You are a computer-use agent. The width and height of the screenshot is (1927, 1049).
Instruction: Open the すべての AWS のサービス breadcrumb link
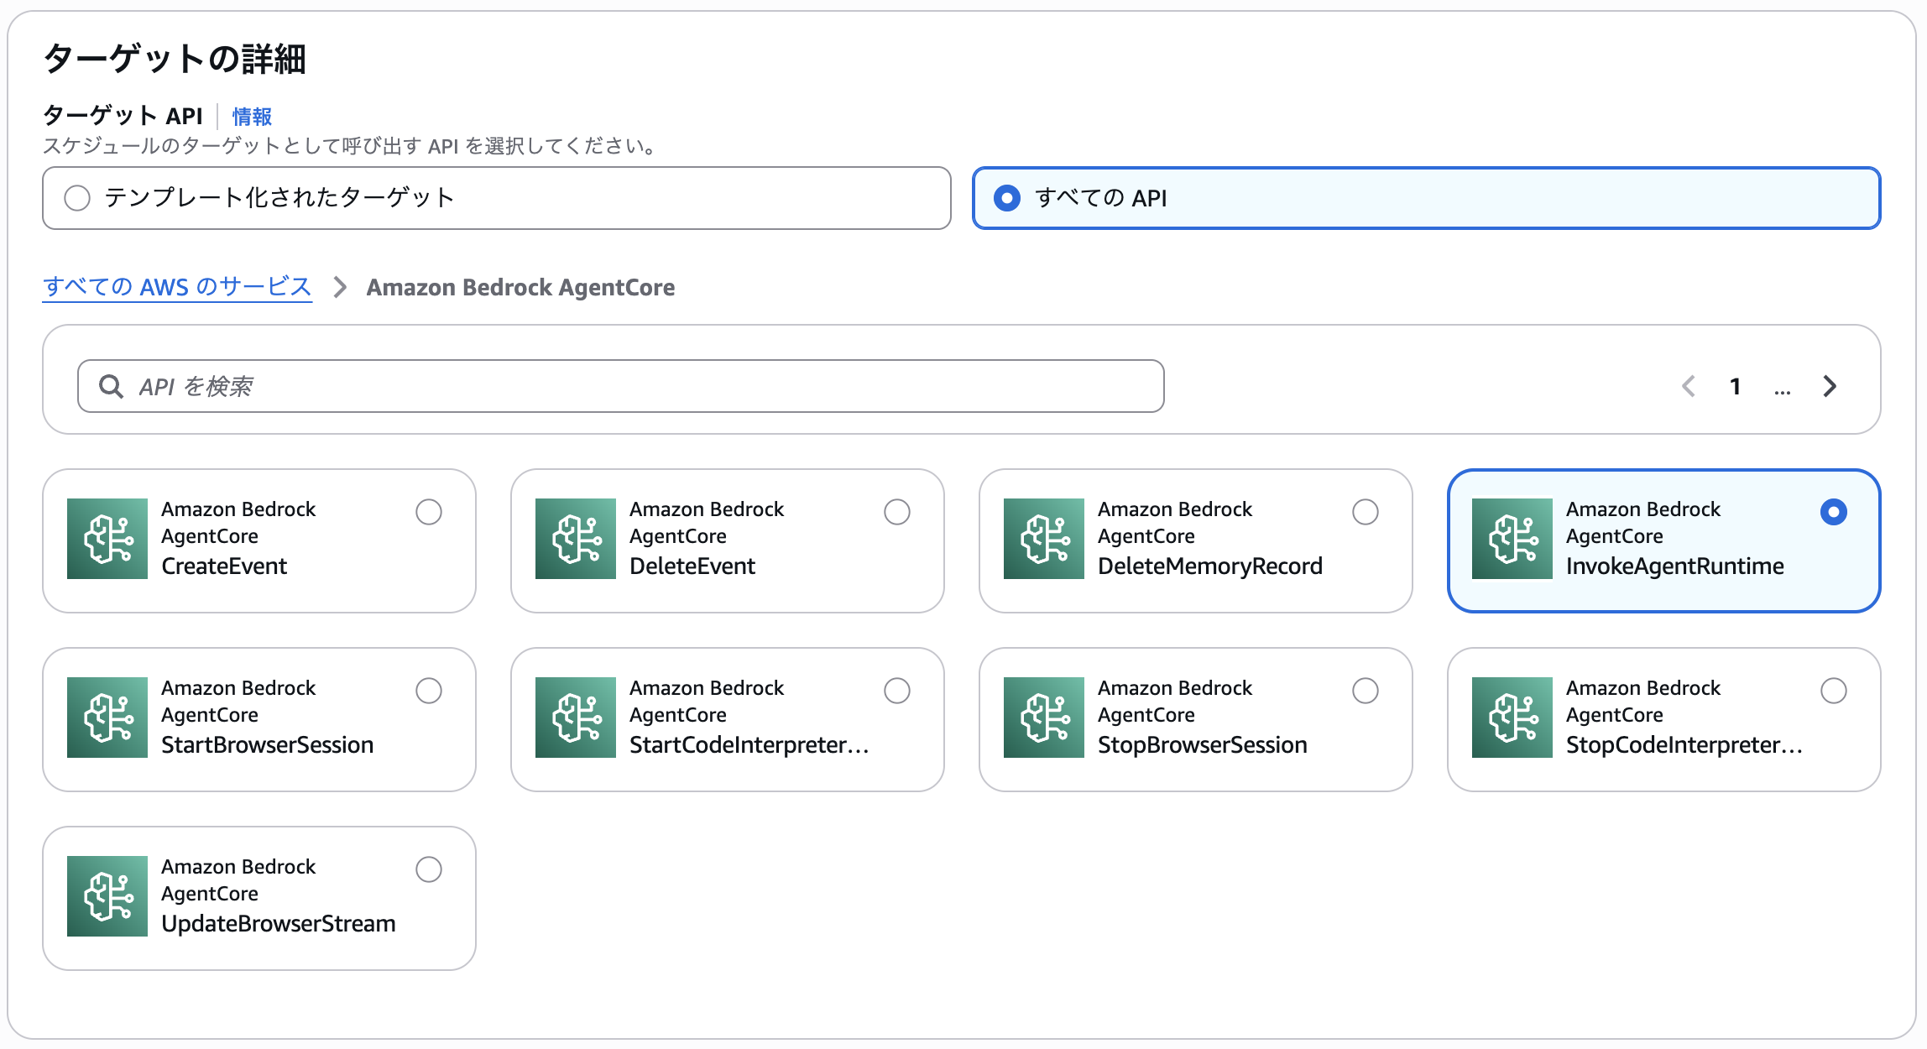tap(177, 287)
